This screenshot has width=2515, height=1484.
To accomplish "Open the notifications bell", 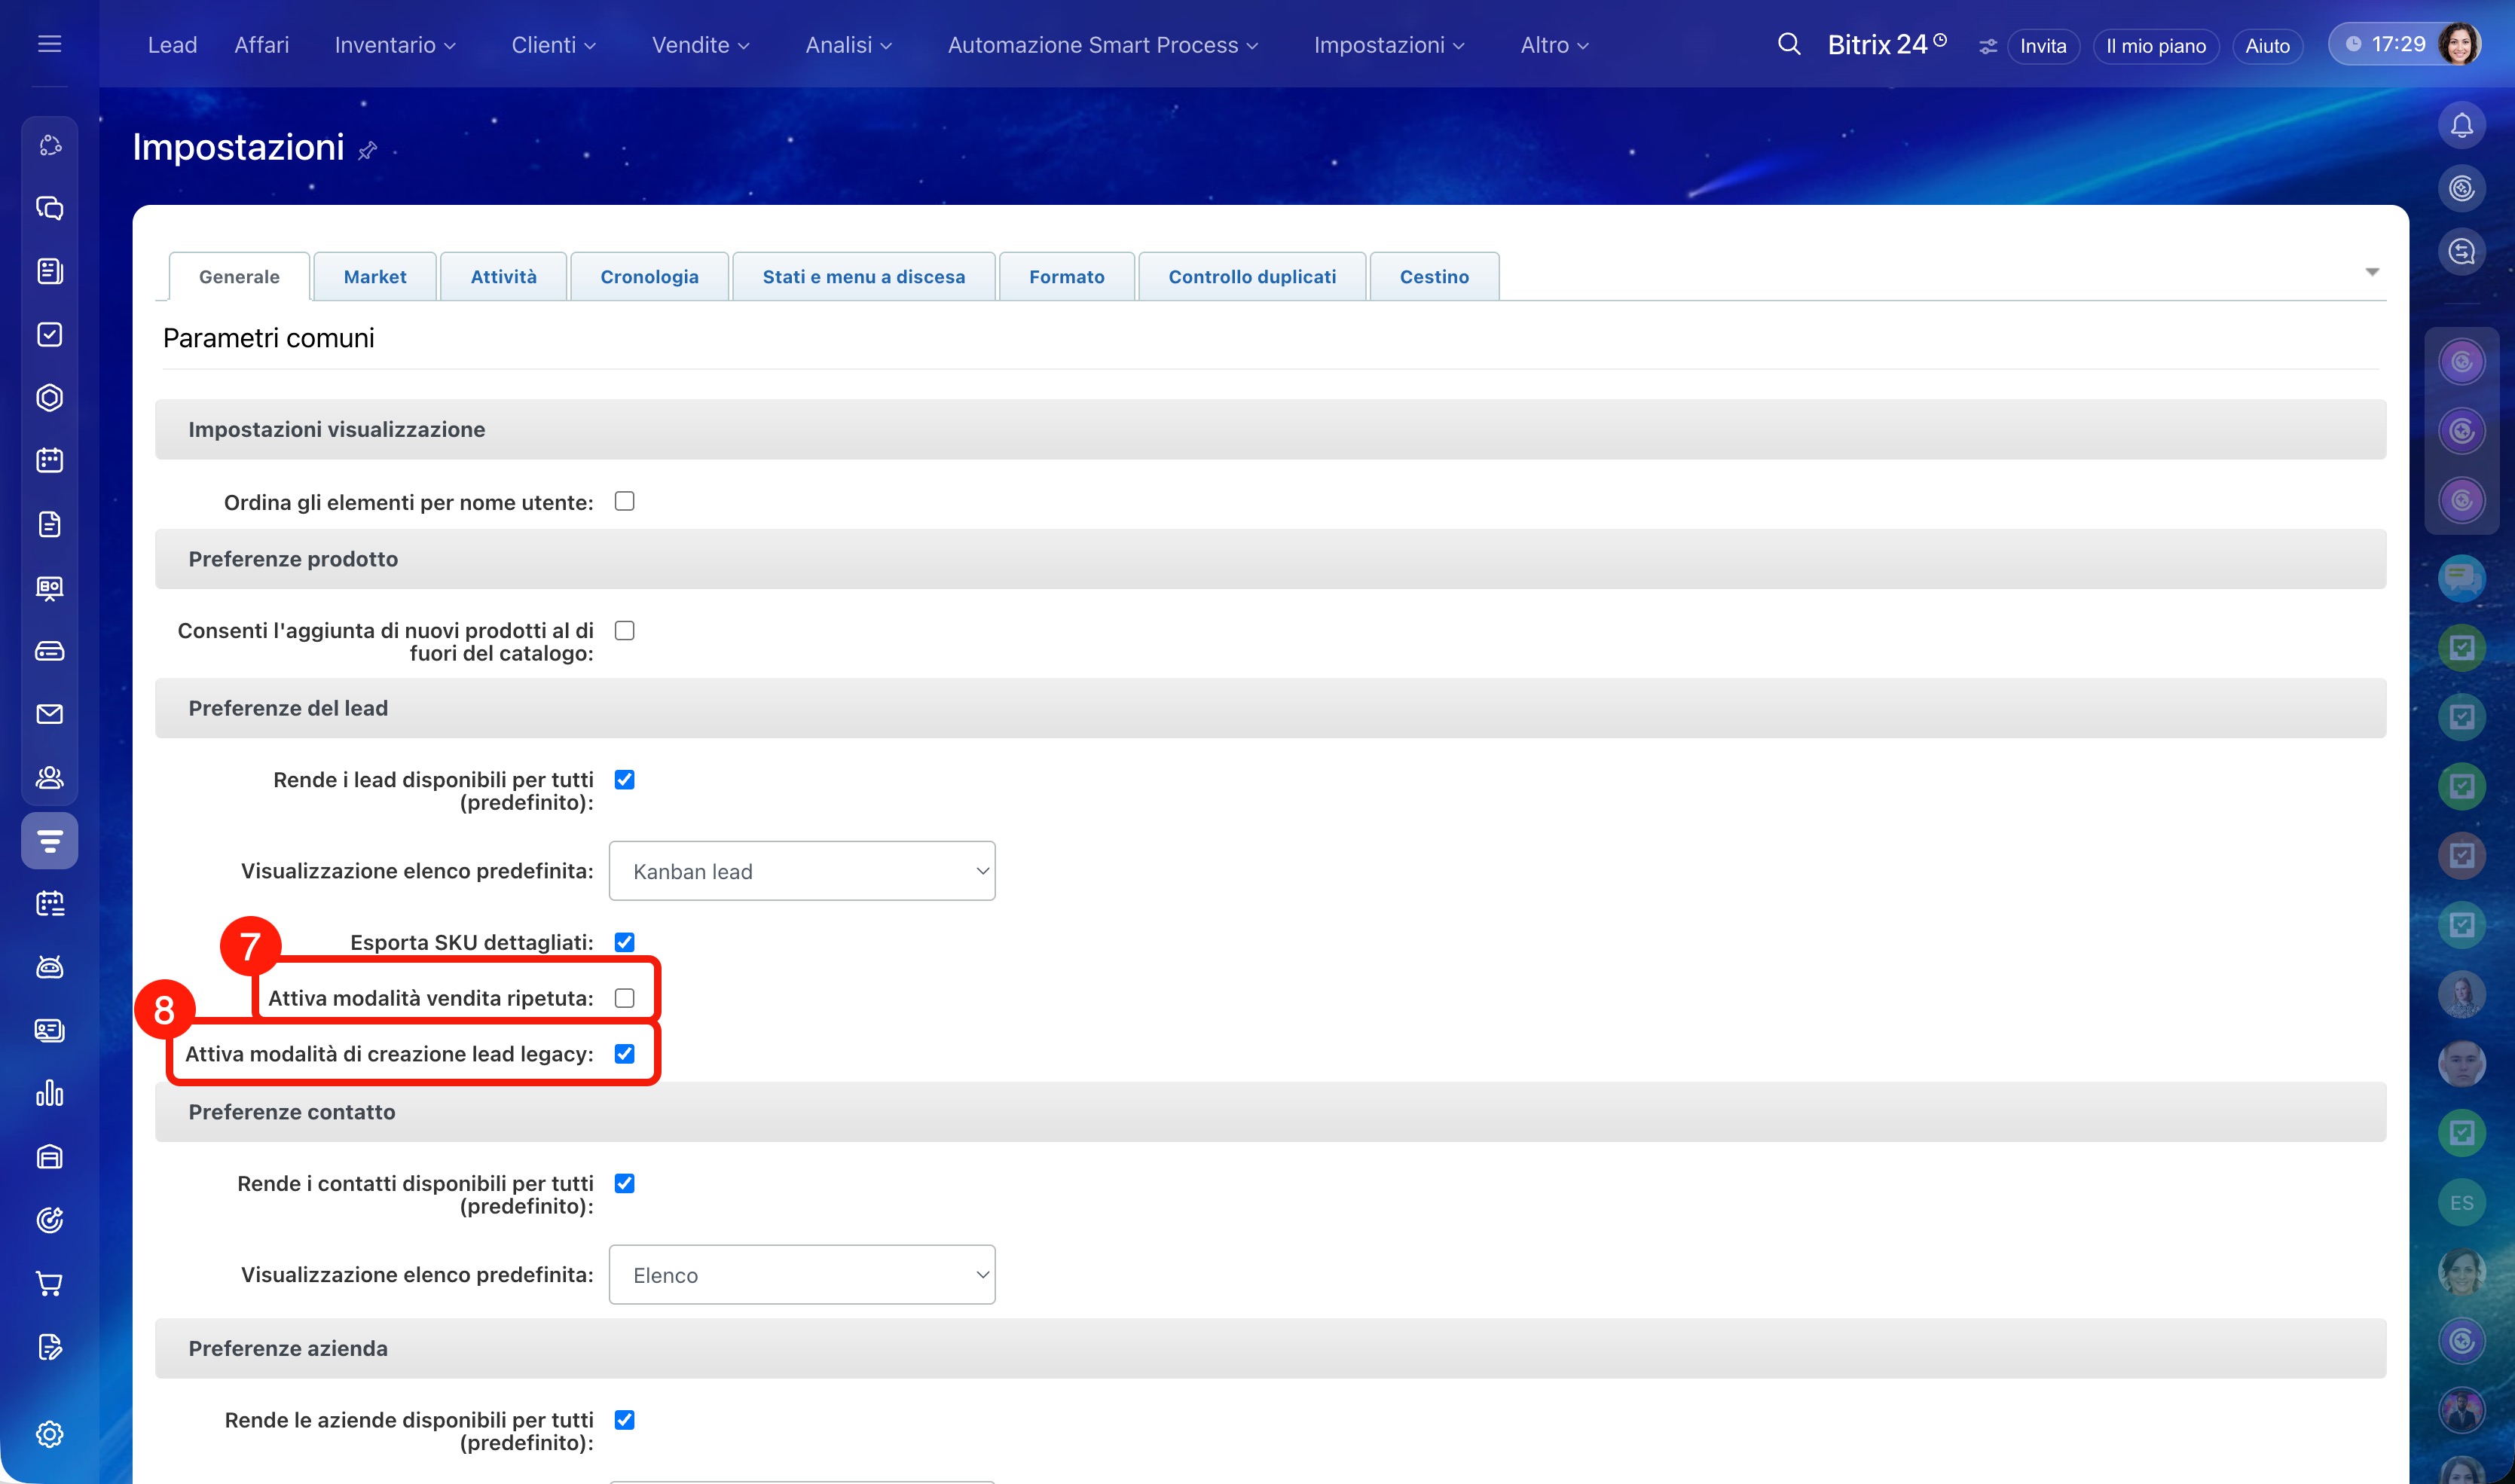I will [x=2461, y=126].
